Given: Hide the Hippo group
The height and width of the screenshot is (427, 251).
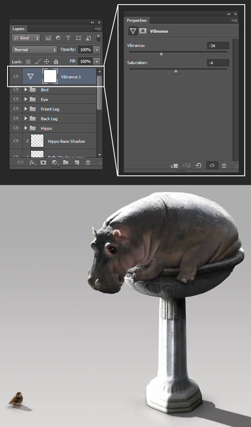Looking at the screenshot, I should click(16, 127).
